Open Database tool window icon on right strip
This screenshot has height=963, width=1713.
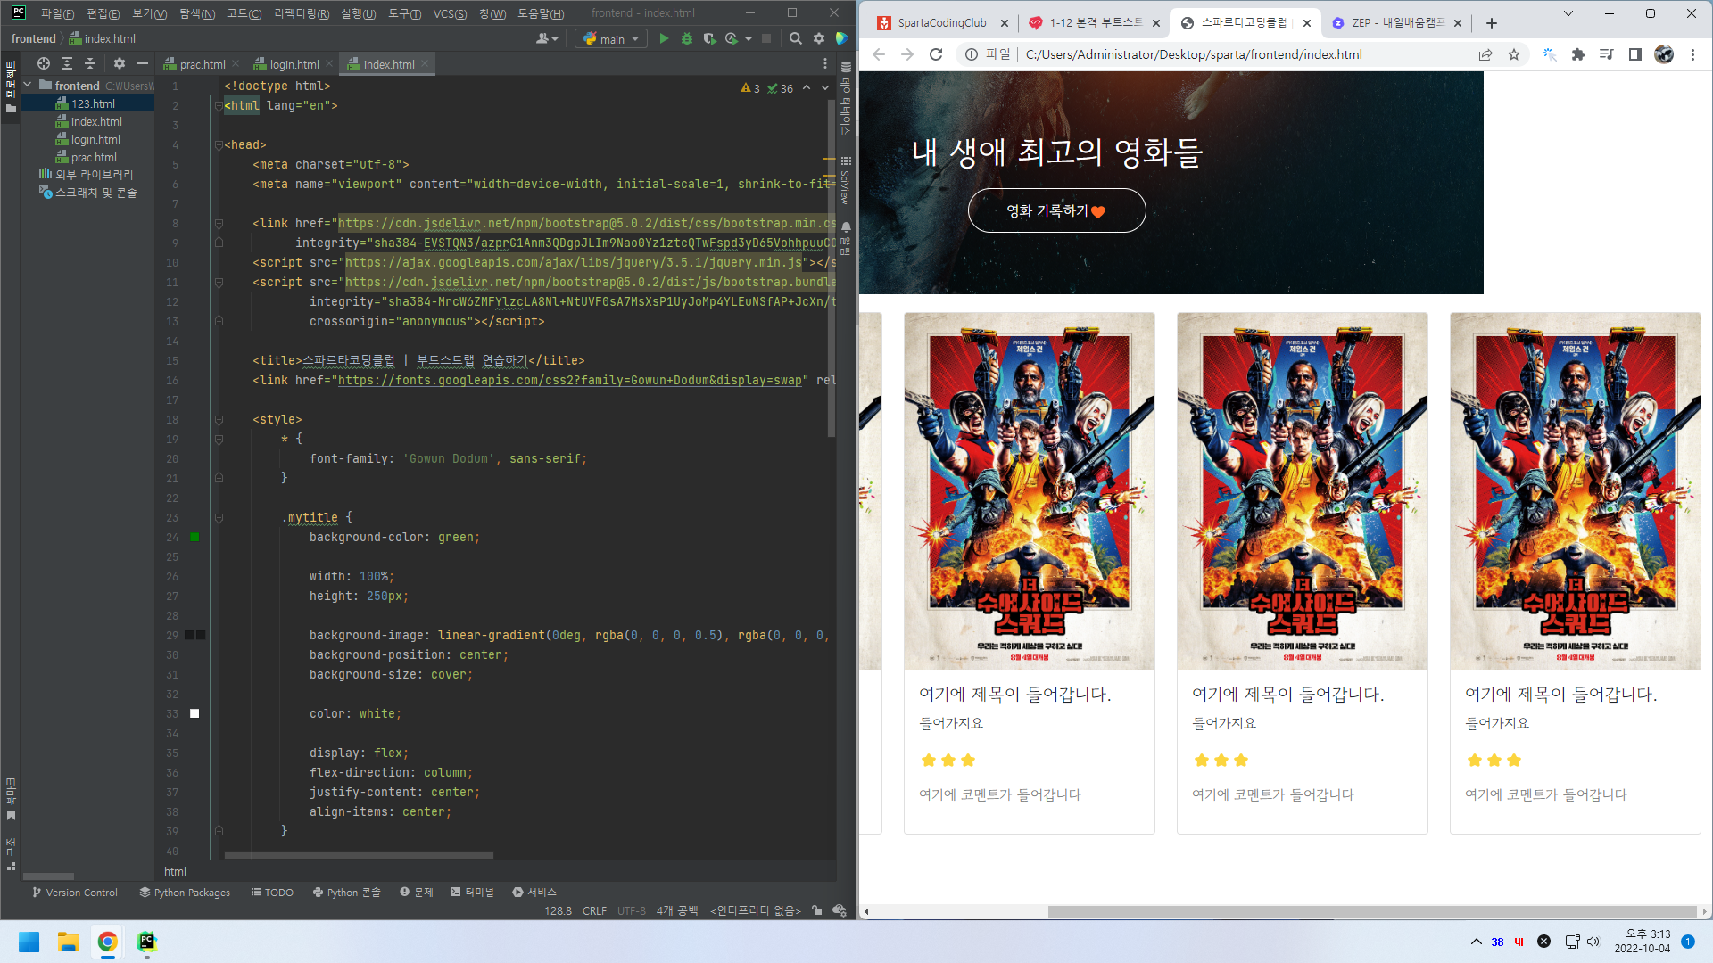click(846, 68)
